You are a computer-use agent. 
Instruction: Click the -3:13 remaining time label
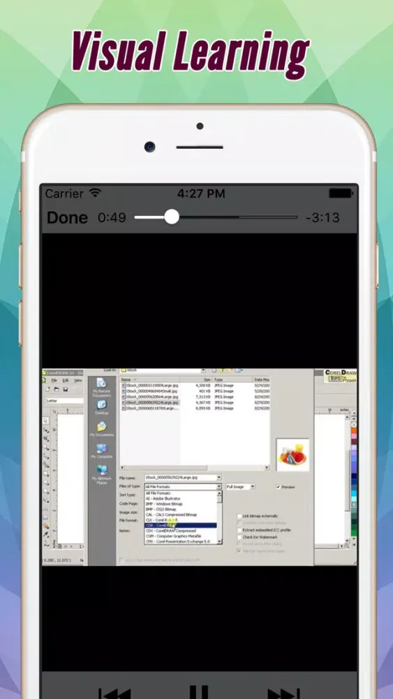[322, 218]
